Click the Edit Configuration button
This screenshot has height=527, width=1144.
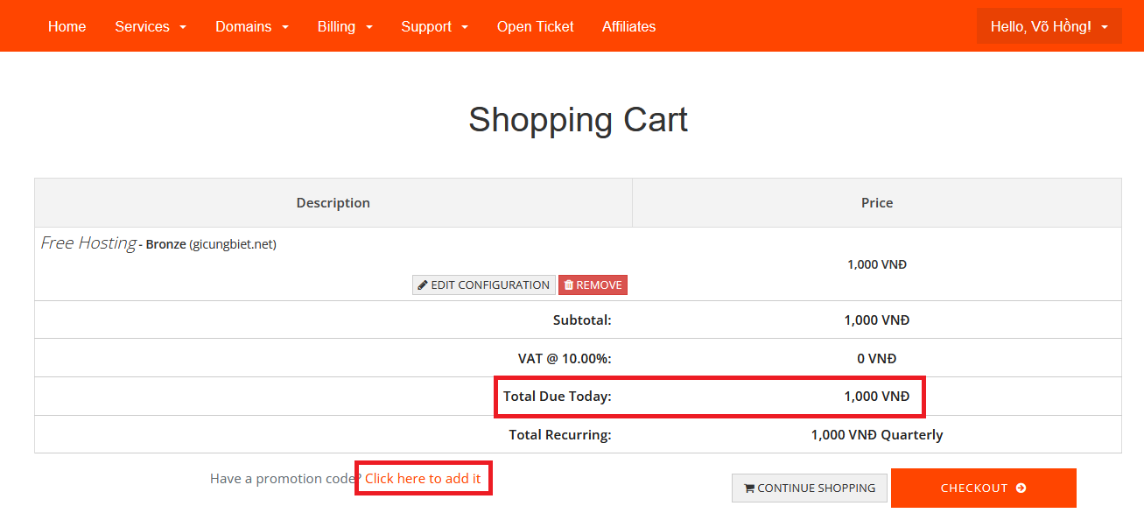(484, 285)
